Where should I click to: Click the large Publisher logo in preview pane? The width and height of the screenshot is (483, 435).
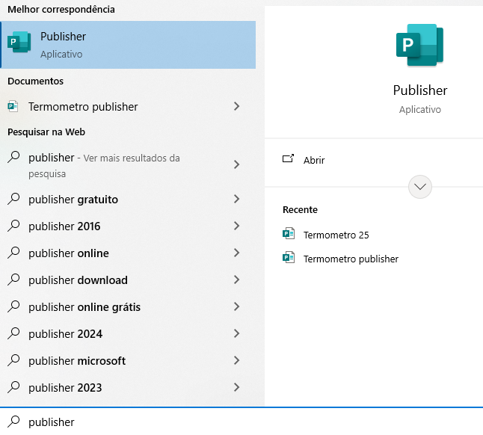[419, 45]
